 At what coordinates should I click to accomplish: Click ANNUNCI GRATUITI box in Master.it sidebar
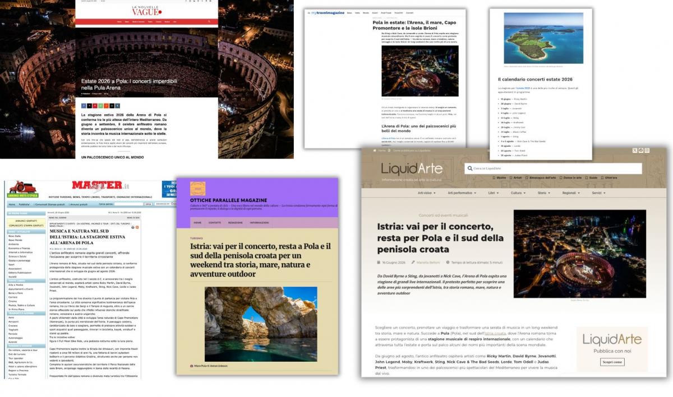click(26, 221)
